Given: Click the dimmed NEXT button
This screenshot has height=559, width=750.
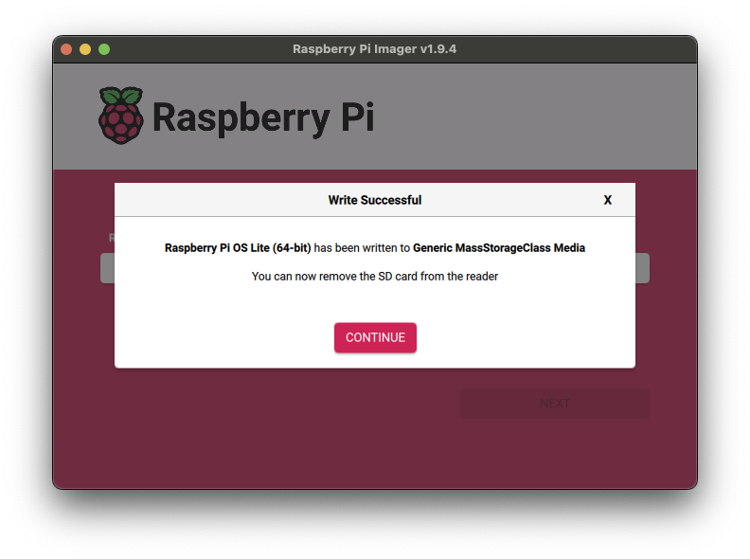Looking at the screenshot, I should point(554,404).
